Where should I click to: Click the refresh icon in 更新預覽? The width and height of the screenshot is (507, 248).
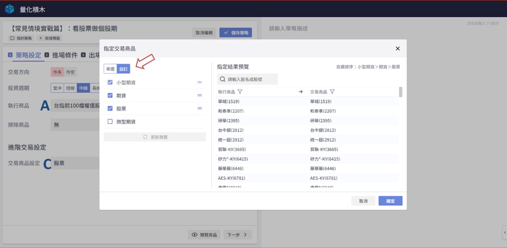(x=145, y=137)
